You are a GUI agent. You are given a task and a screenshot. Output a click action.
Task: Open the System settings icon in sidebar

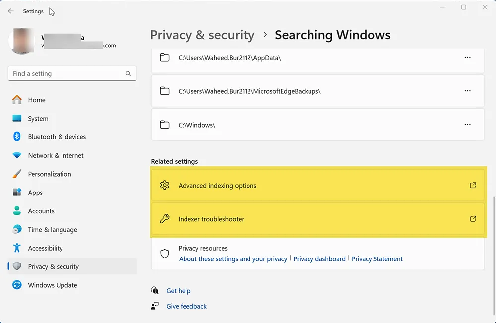click(x=16, y=118)
